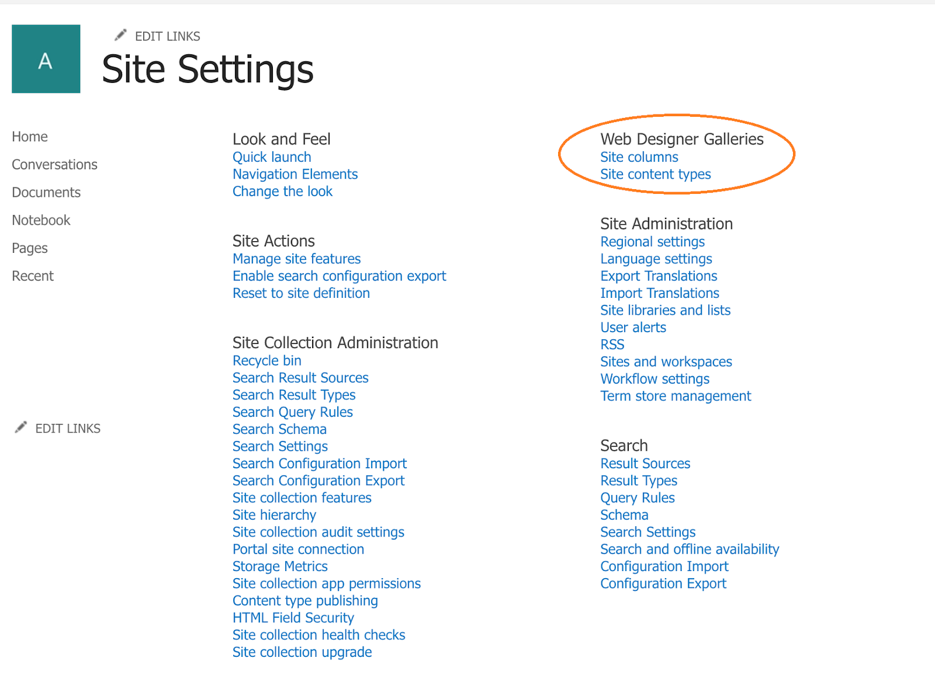Click the pencil icon in left navigation

pos(21,427)
